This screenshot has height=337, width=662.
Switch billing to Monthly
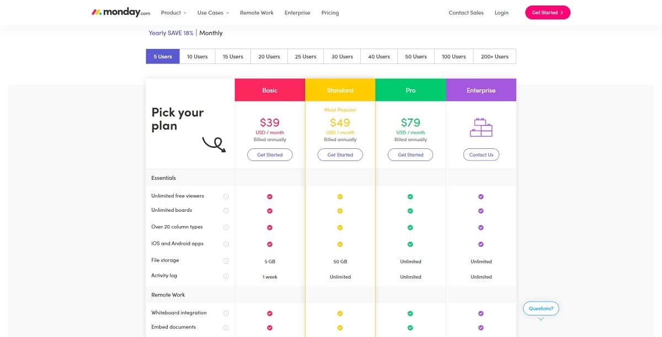pos(211,33)
